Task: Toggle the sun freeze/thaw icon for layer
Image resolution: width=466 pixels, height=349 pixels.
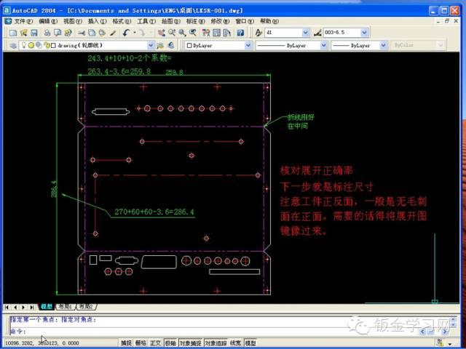Action: tap(31, 45)
